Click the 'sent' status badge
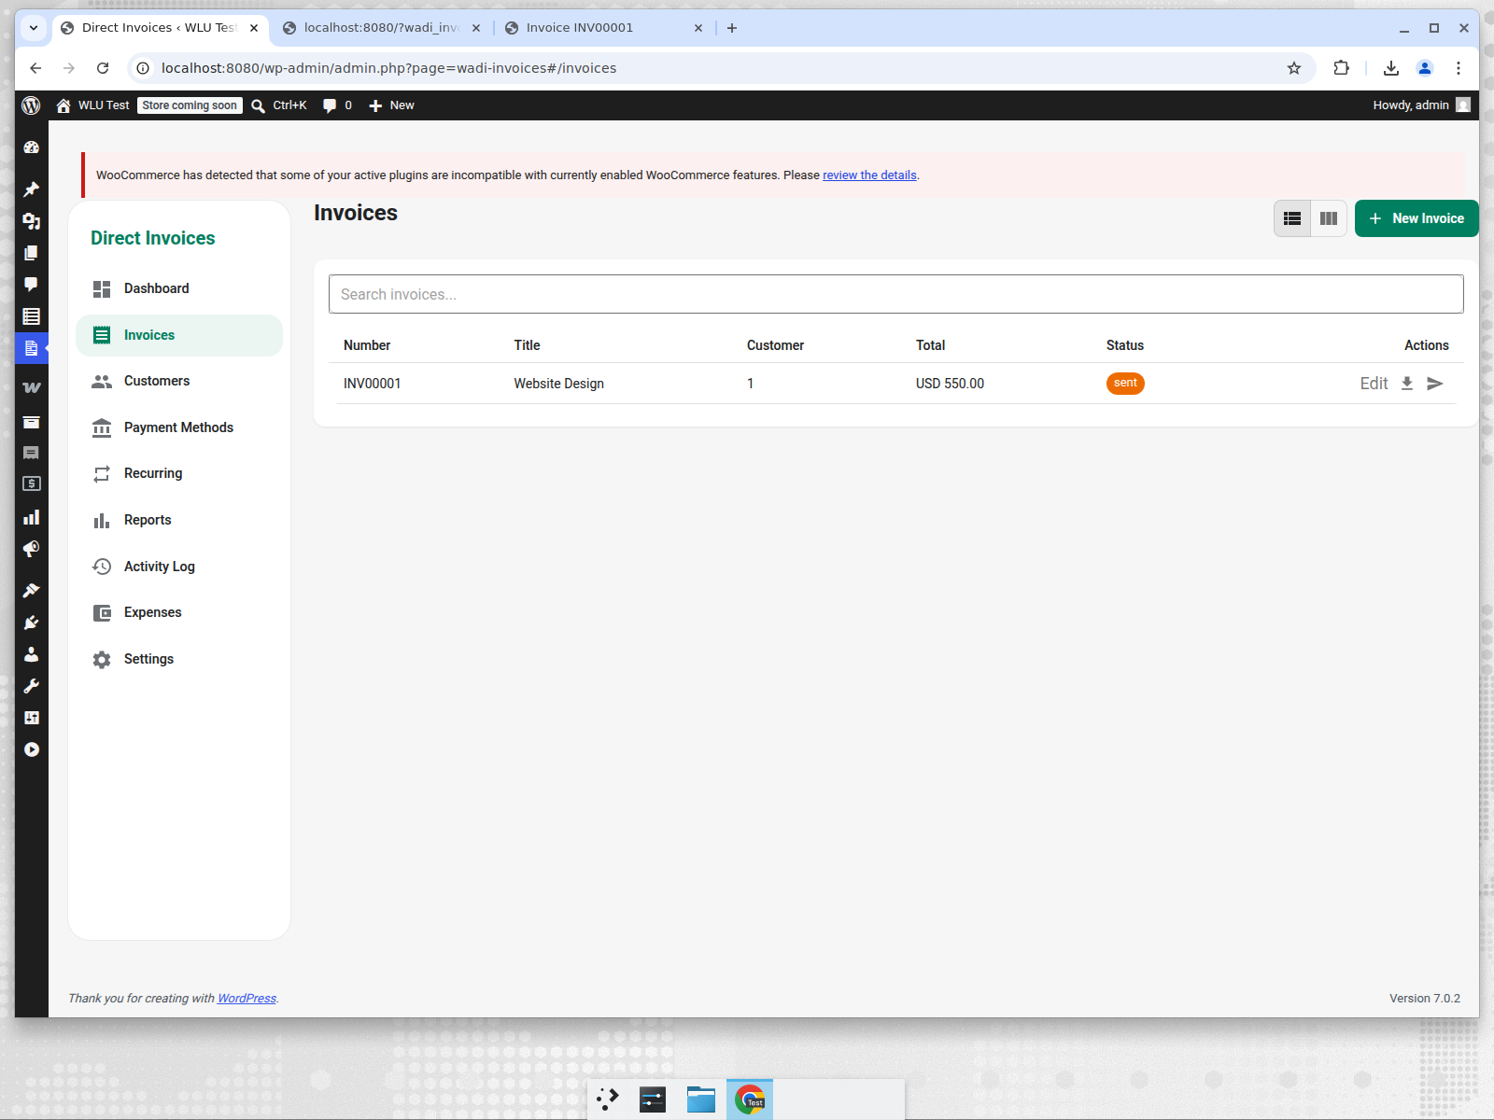 point(1125,384)
